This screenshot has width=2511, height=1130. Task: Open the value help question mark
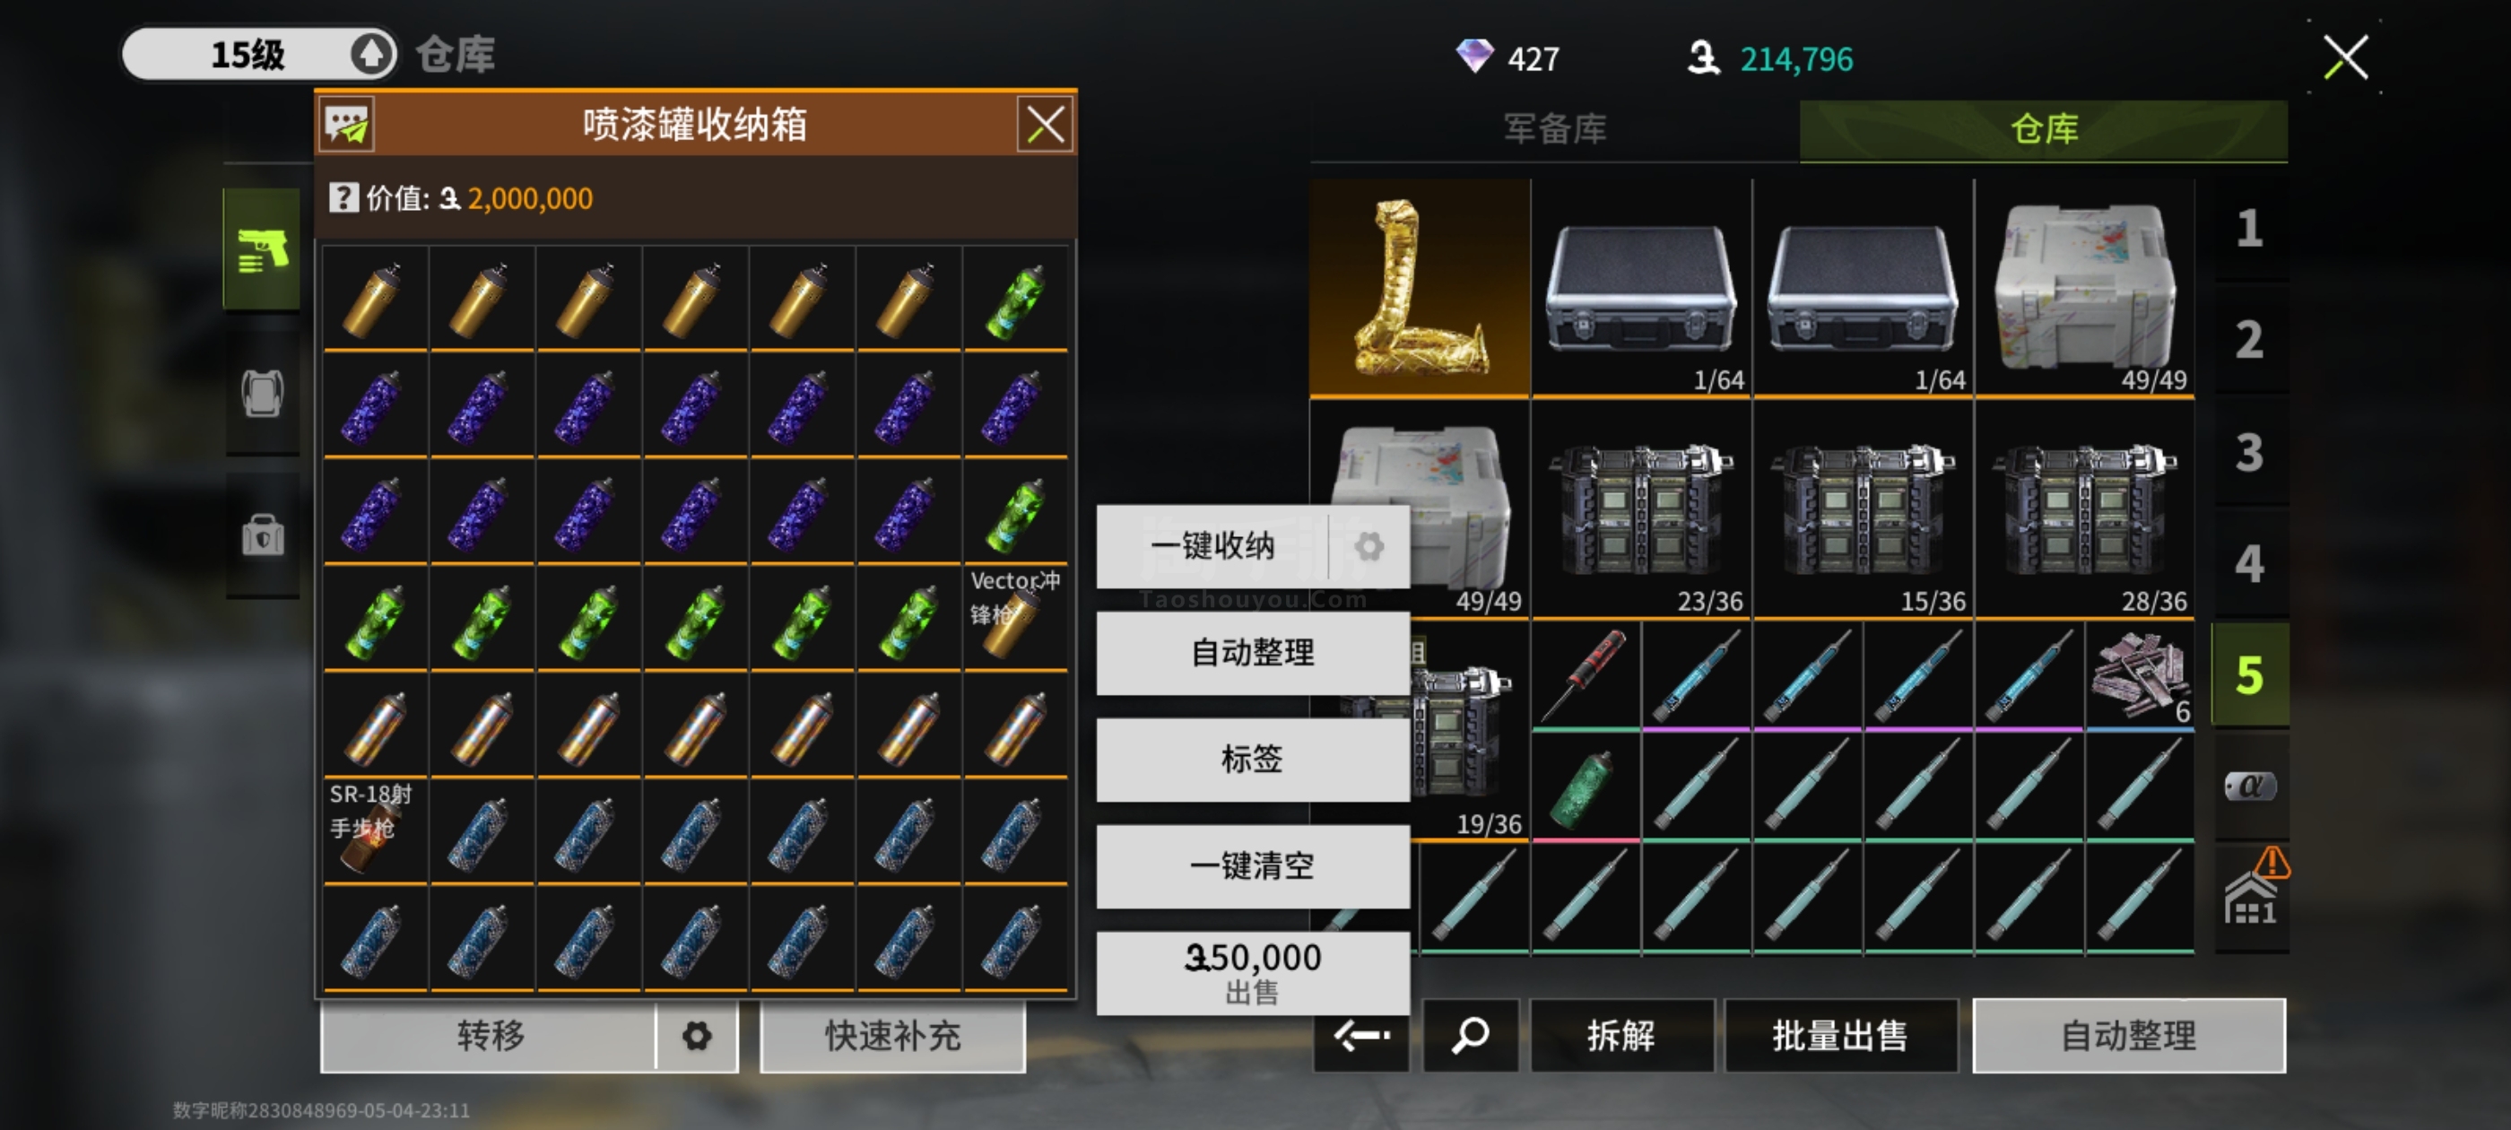[x=343, y=198]
